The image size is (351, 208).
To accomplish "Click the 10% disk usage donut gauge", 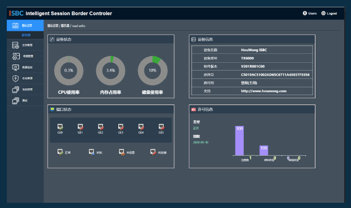I will [x=152, y=71].
